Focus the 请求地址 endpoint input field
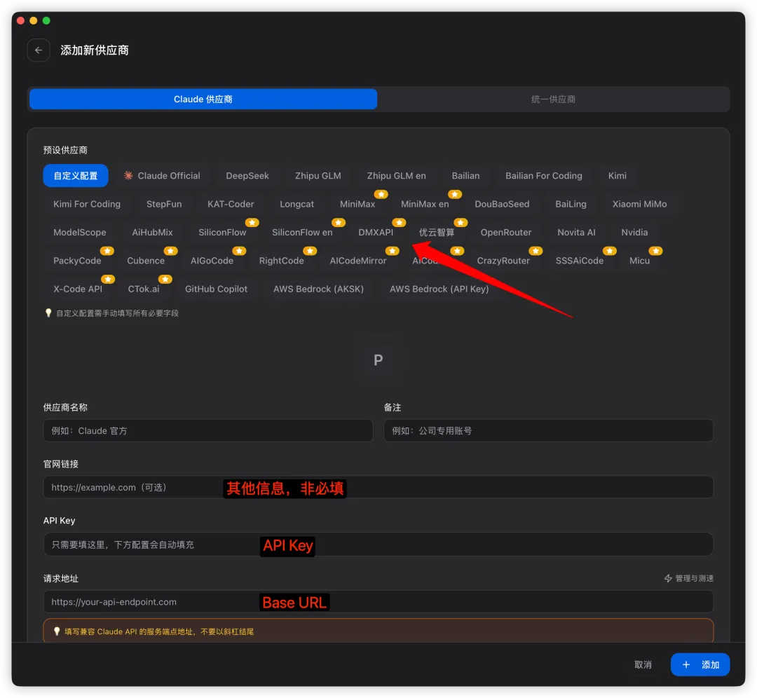This screenshot has height=698, width=757. (378, 602)
